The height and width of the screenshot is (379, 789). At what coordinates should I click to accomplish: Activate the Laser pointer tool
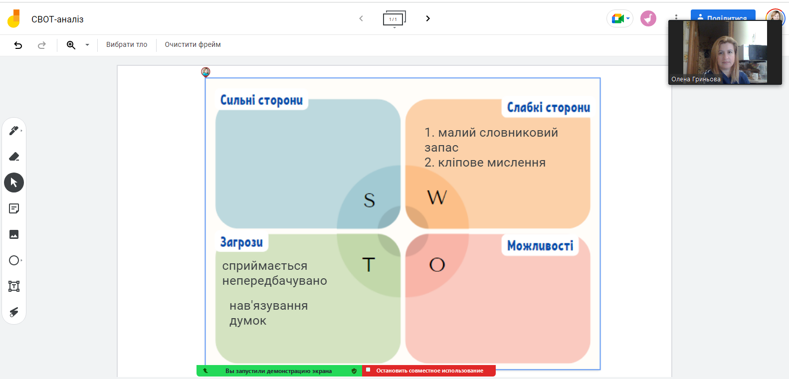(14, 312)
